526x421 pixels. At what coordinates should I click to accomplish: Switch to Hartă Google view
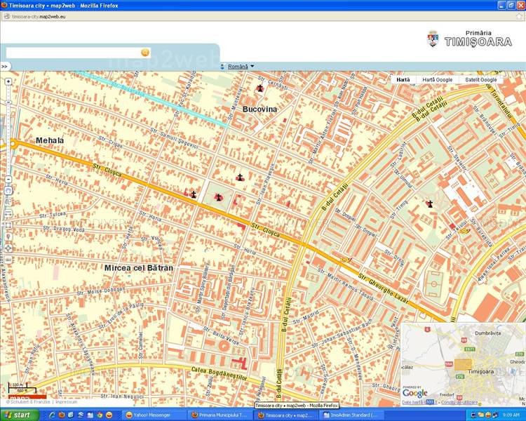[x=437, y=80]
